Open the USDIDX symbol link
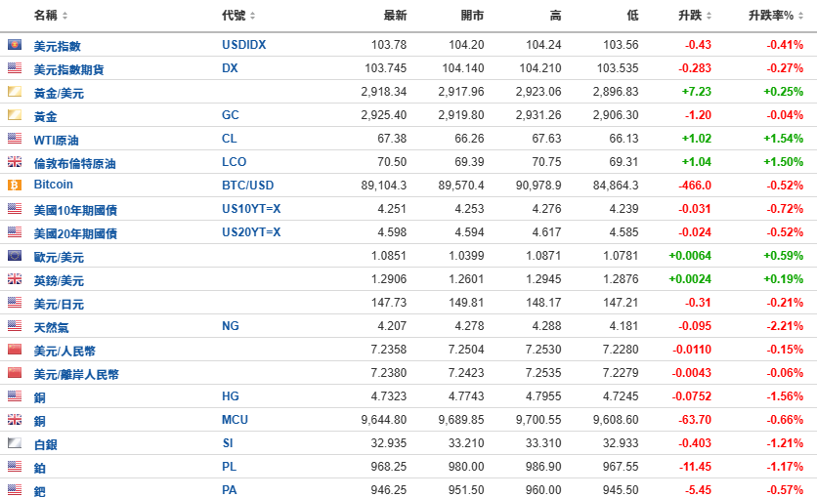The width and height of the screenshot is (817, 498). coord(244,45)
